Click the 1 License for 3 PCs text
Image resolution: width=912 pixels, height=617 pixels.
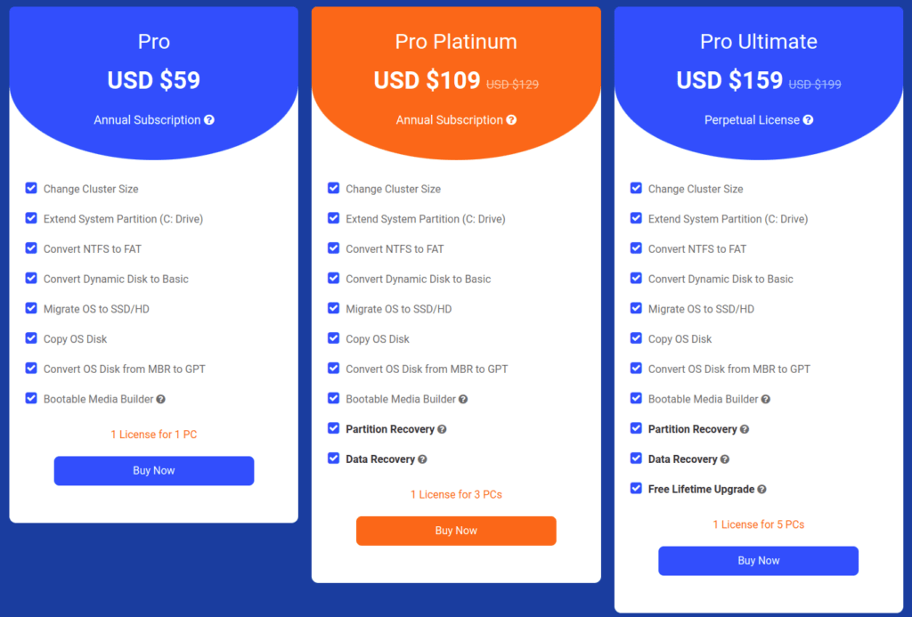(456, 494)
